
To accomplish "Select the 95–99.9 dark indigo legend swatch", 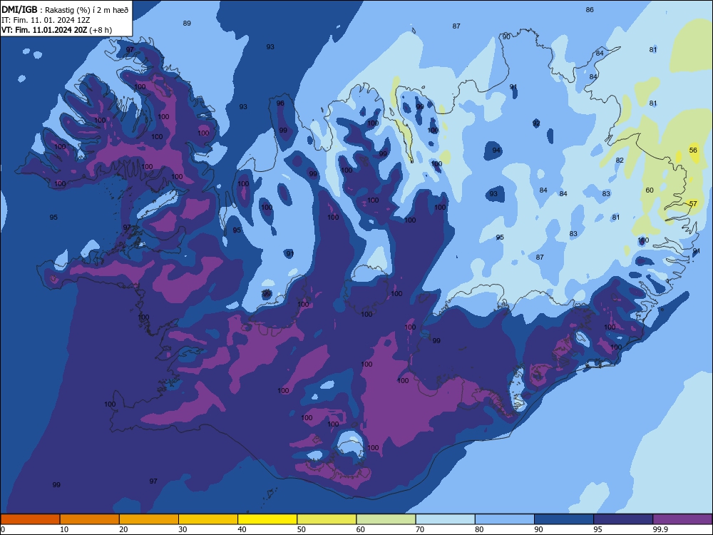I will tap(623, 519).
